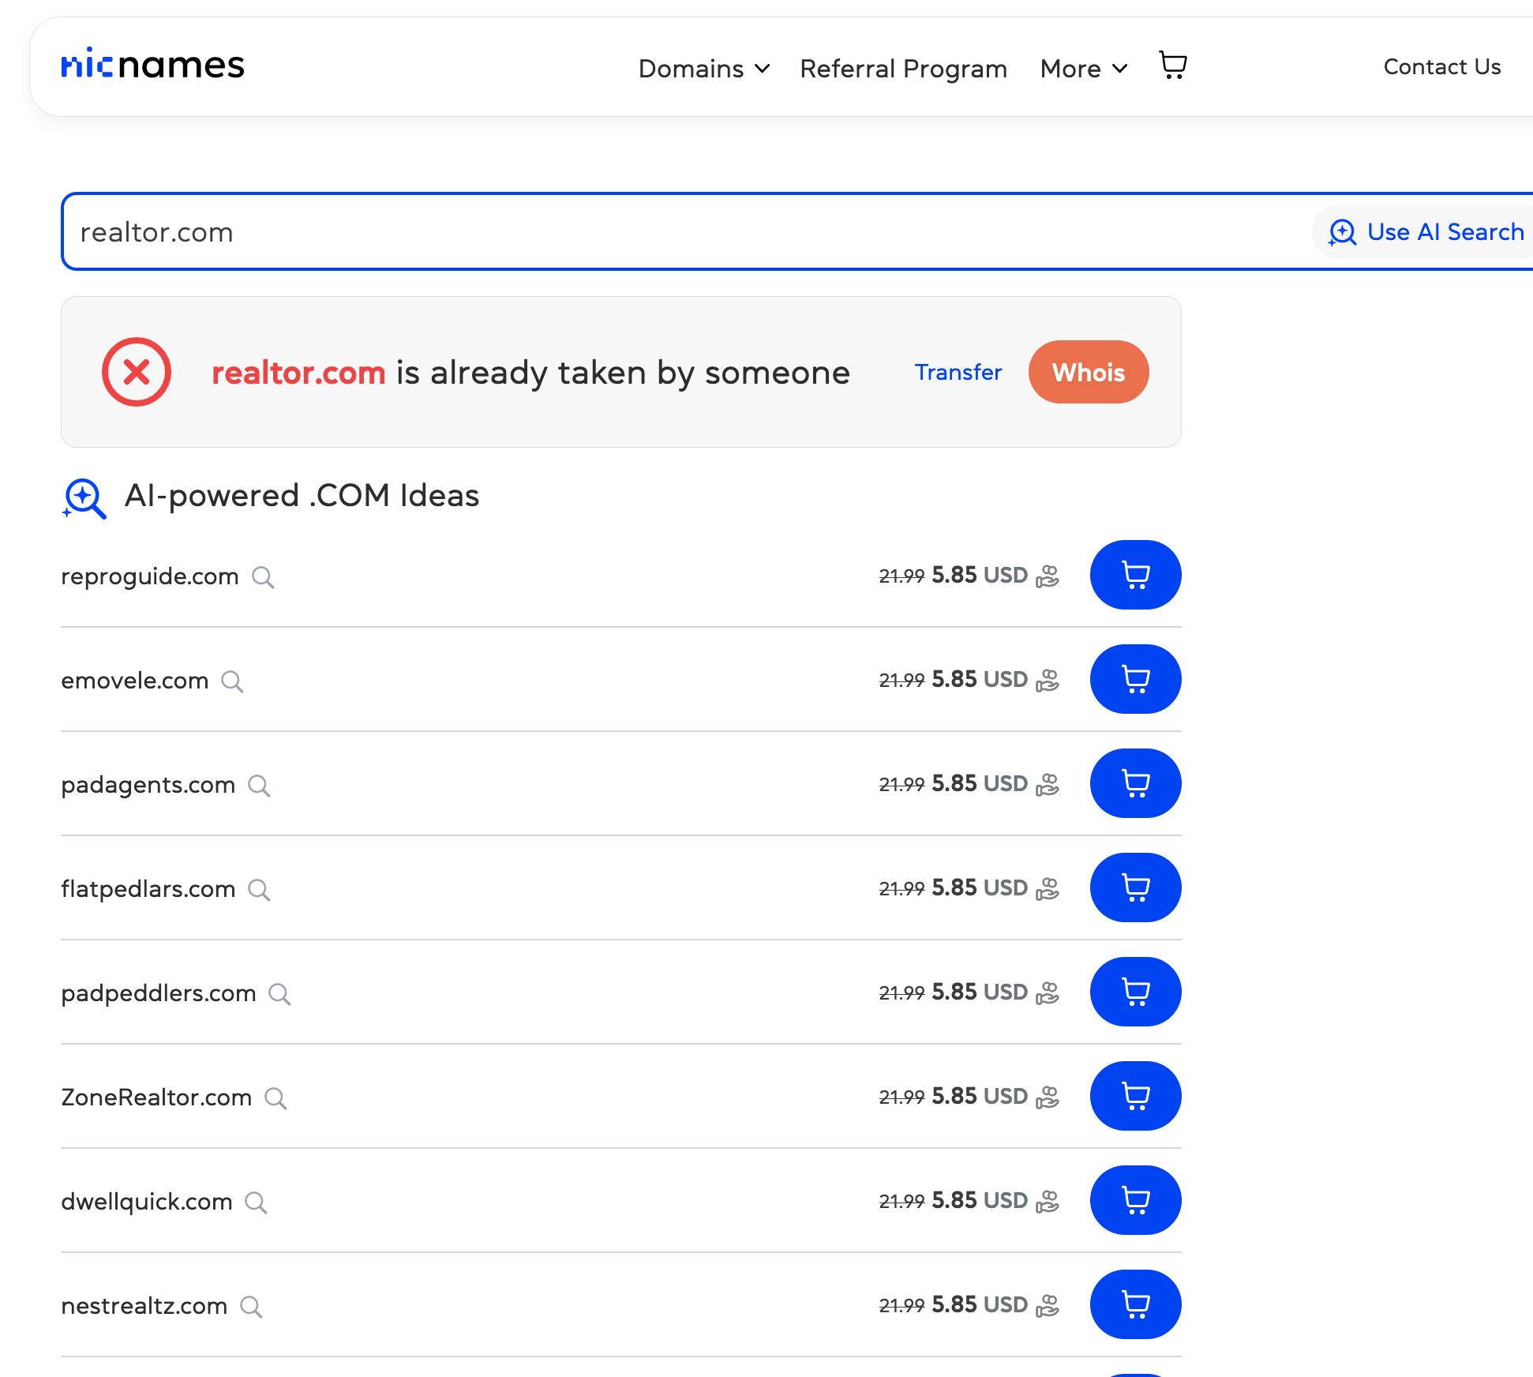Viewport: 1533px width, 1377px height.
Task: Click the nicnames logo
Action: (153, 65)
